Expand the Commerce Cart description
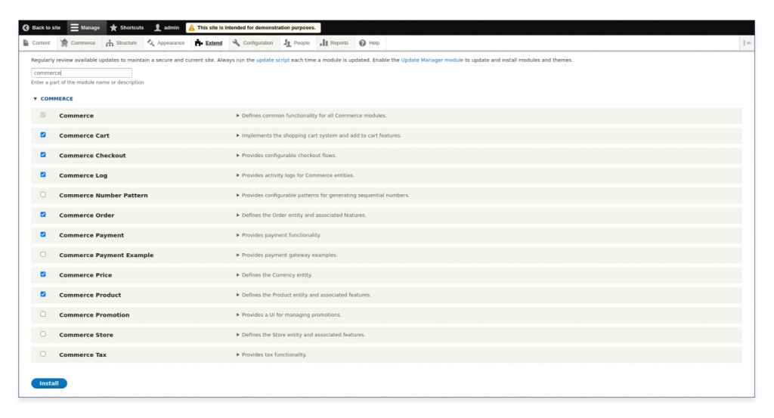774x418 pixels. tap(319, 135)
